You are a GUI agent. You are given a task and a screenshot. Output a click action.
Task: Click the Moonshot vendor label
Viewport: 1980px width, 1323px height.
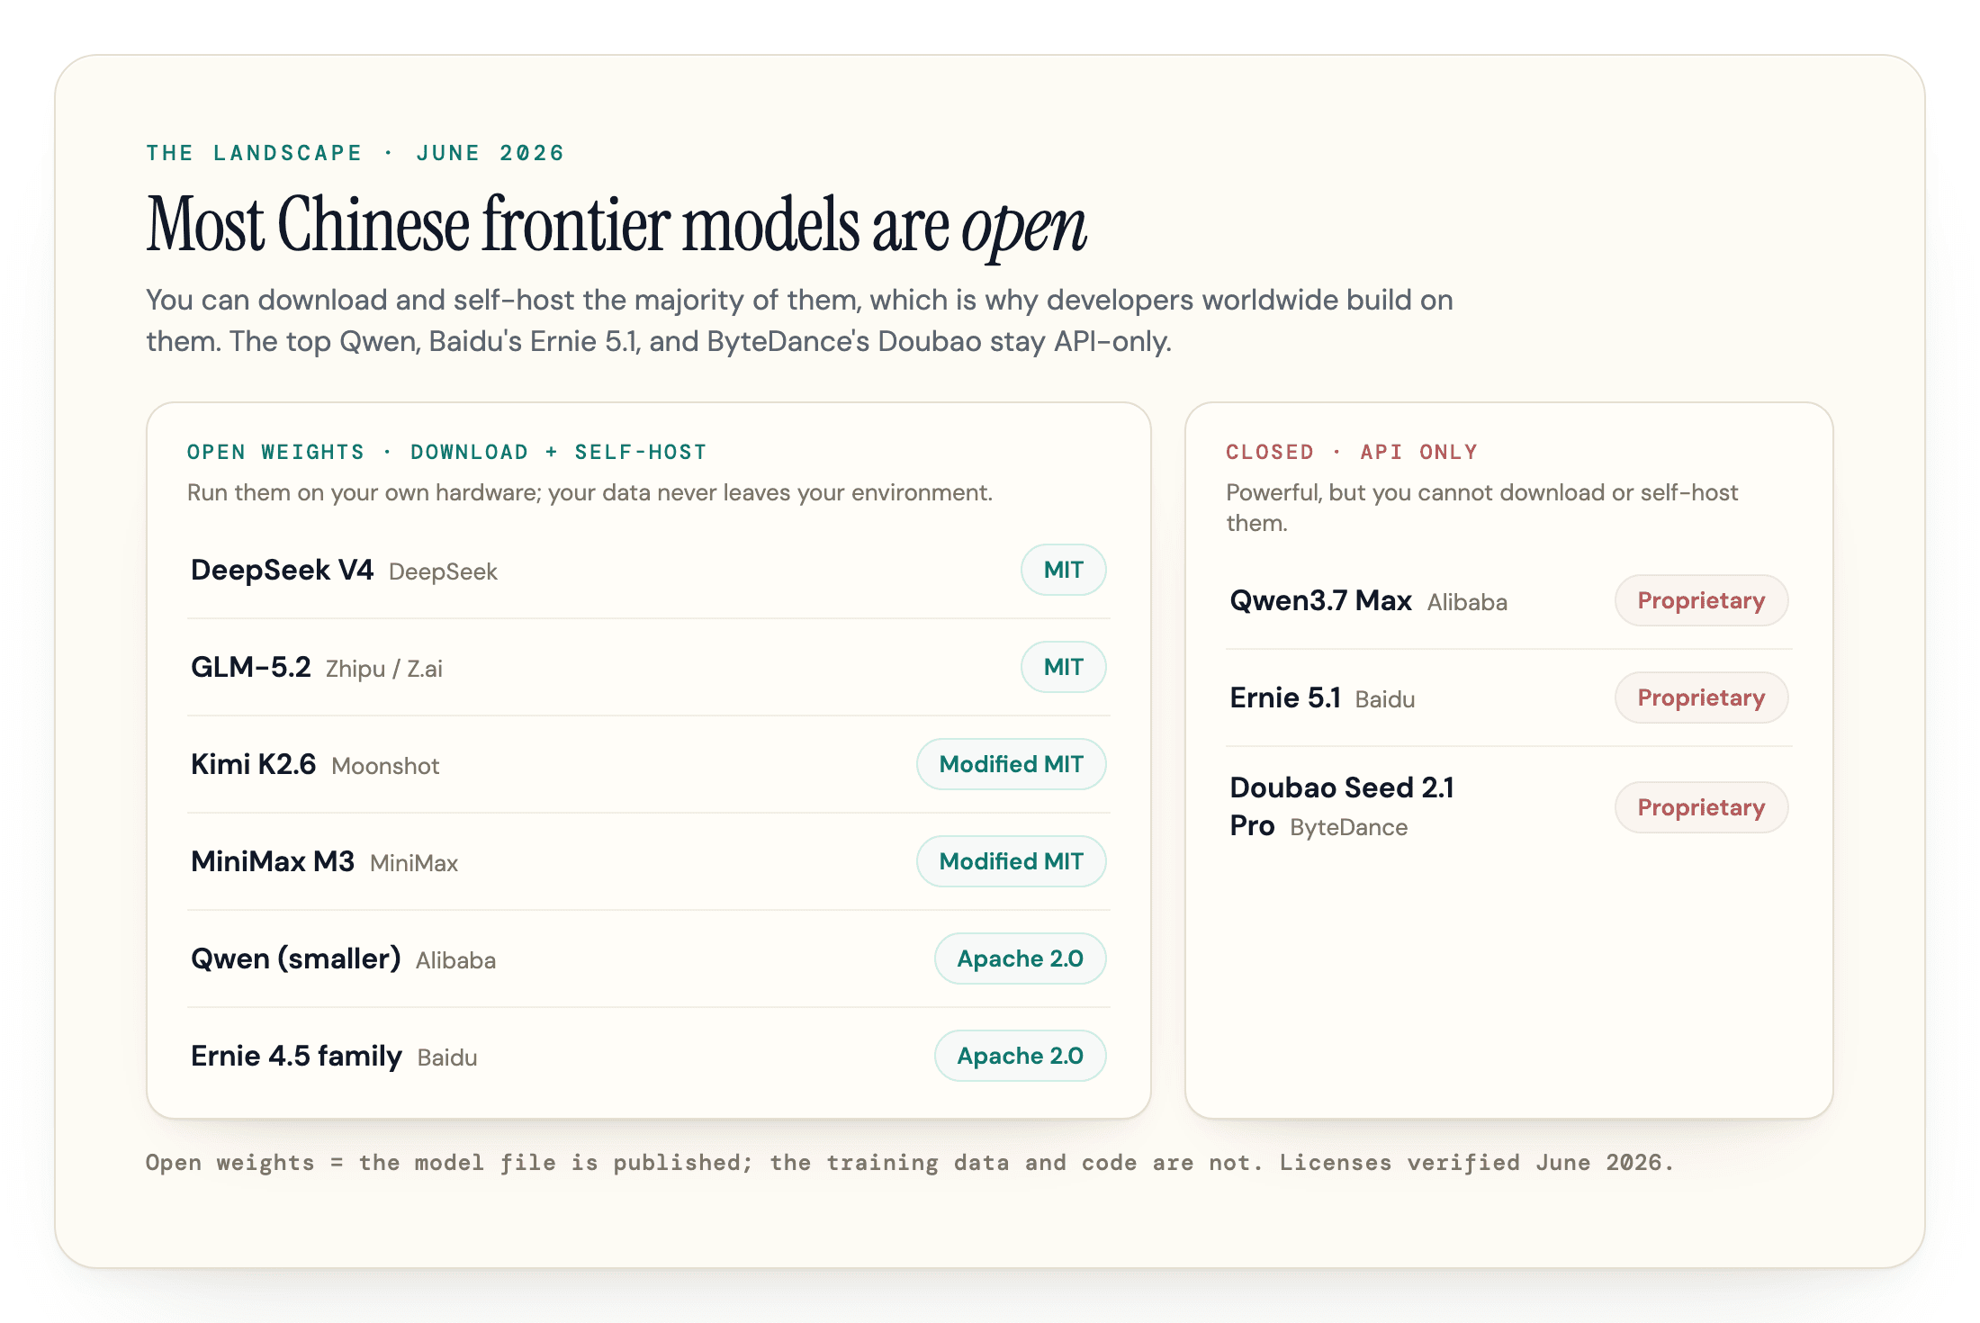point(385,766)
